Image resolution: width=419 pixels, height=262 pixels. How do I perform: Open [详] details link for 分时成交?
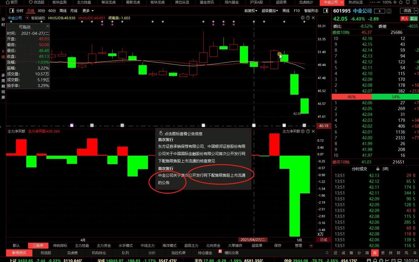click(385, 169)
